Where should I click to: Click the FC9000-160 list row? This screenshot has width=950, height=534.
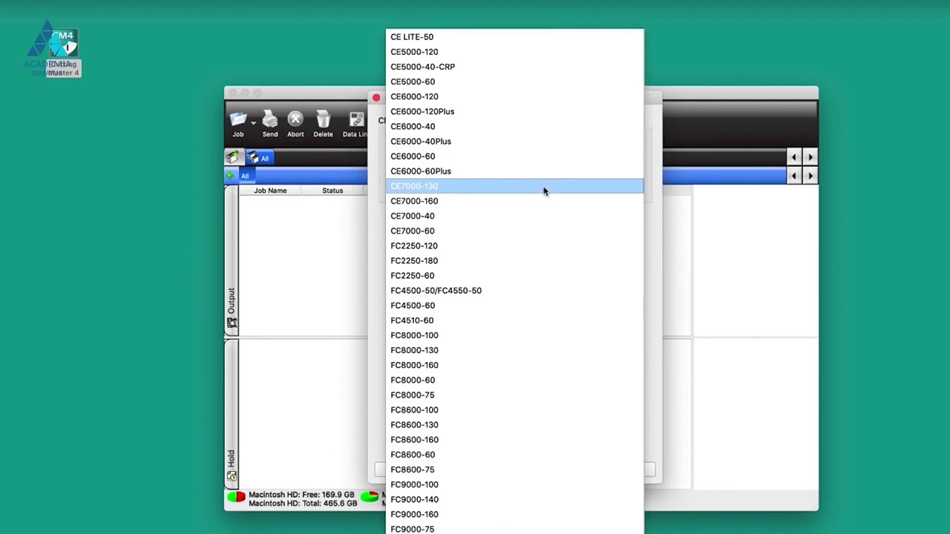(515, 514)
